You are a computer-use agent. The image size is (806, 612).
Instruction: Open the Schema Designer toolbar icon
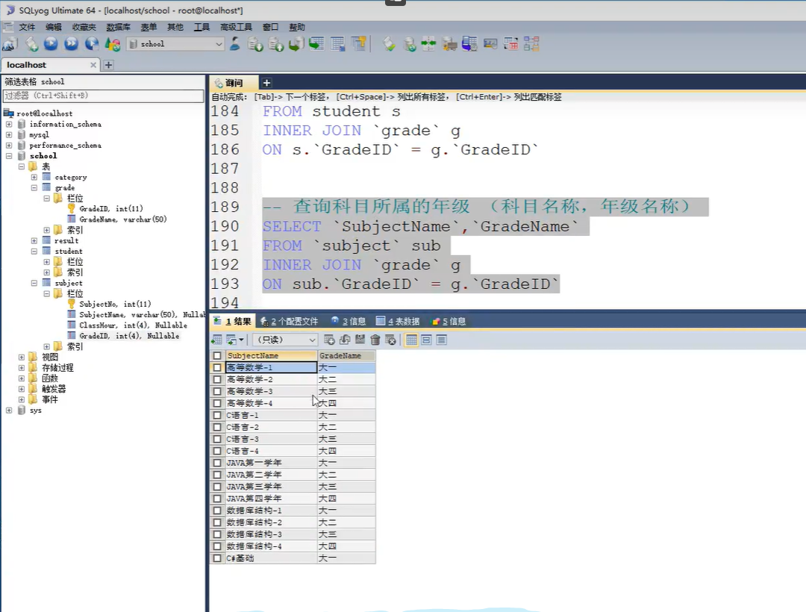(531, 44)
